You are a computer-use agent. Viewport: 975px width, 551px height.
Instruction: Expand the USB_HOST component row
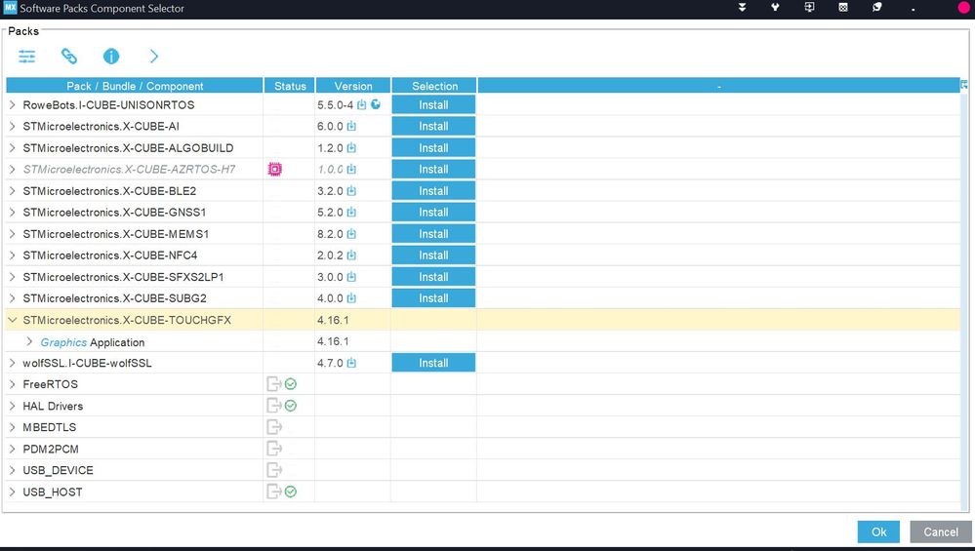(x=12, y=492)
